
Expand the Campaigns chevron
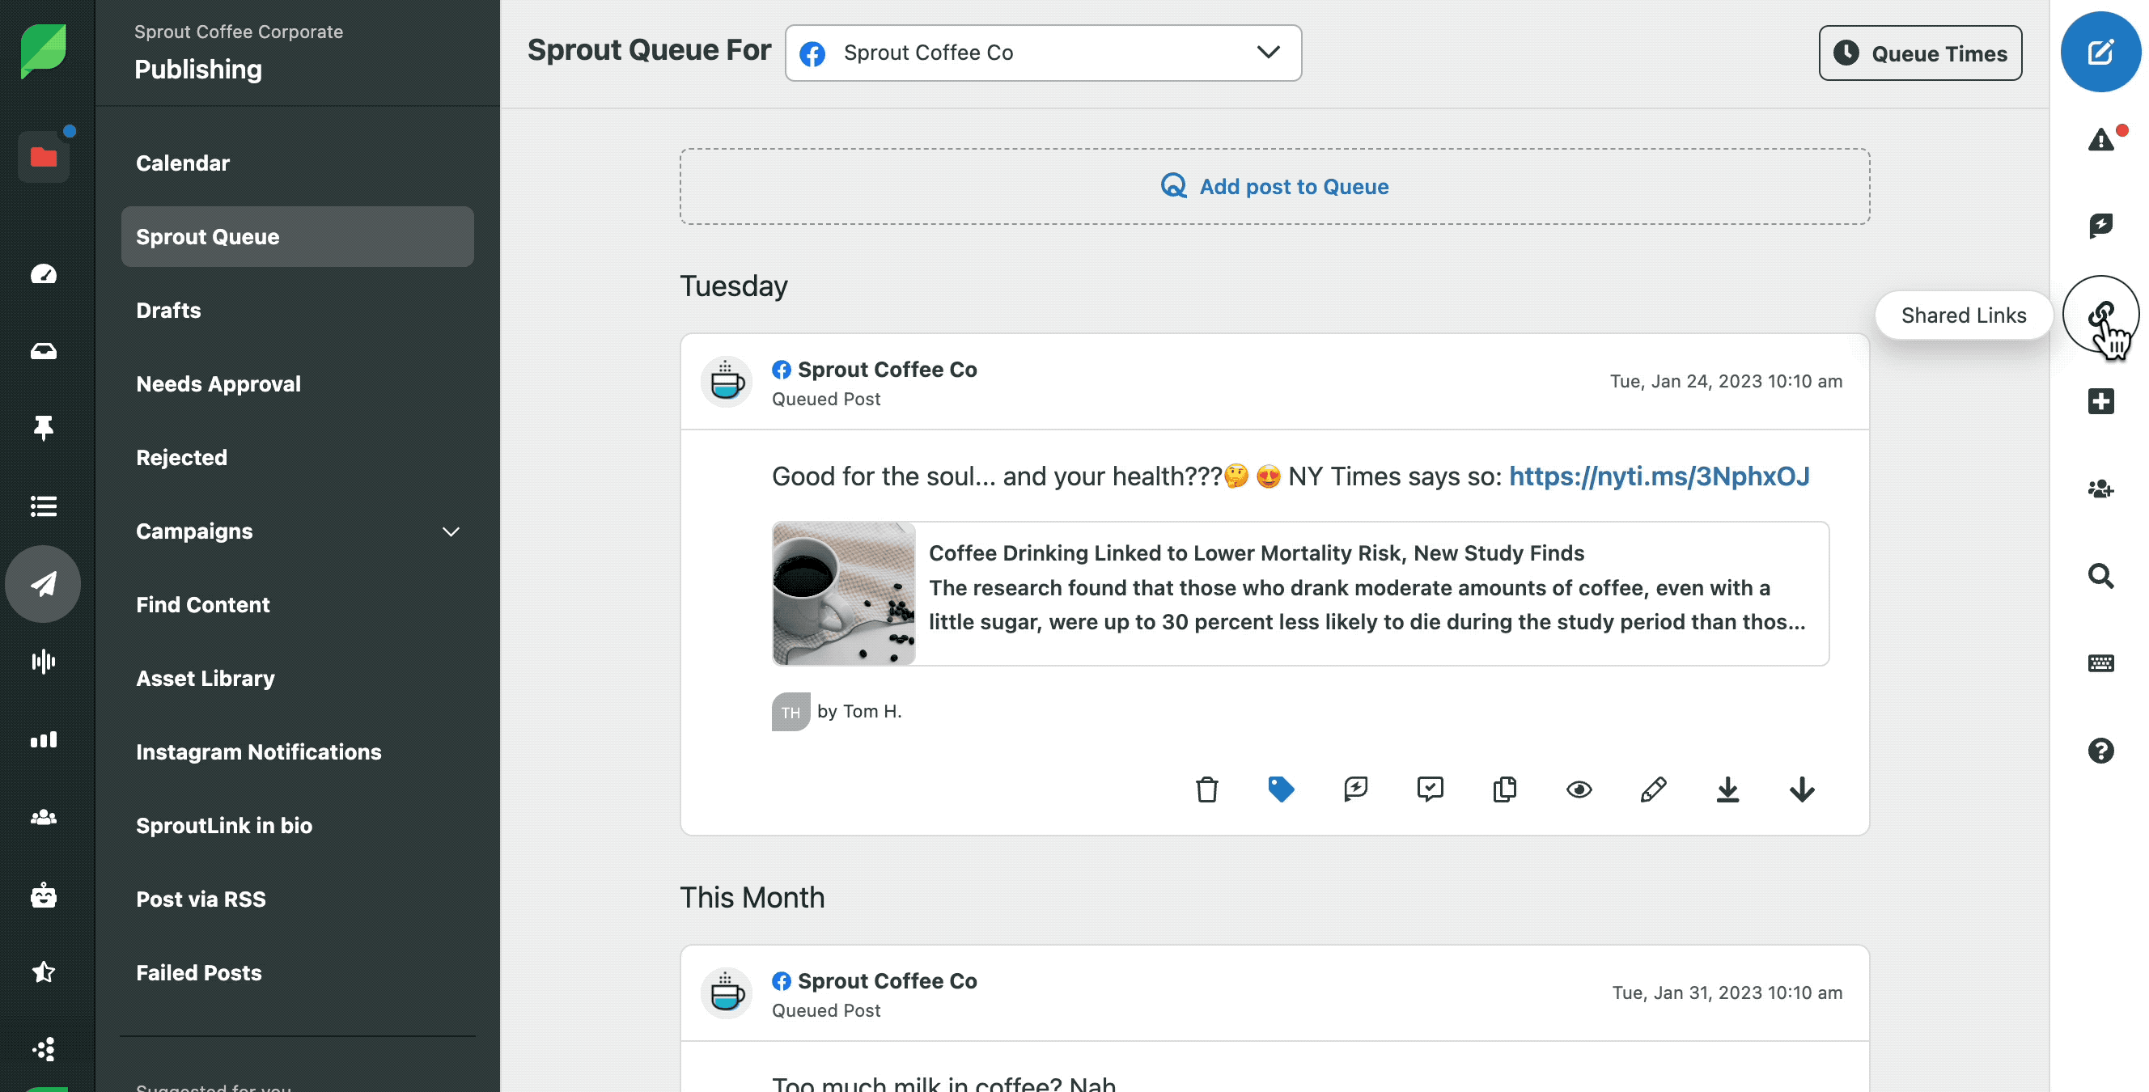point(451,531)
